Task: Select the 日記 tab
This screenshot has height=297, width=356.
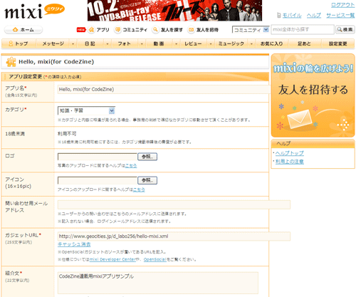Action: point(90,43)
